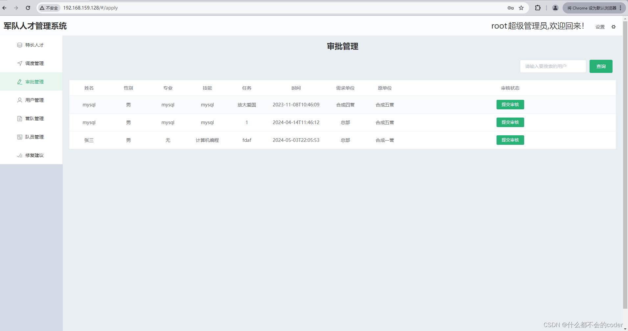The width and height of the screenshot is (628, 331).
Task: Click the 计算机编程 skill cell
Action: pyautogui.click(x=207, y=140)
